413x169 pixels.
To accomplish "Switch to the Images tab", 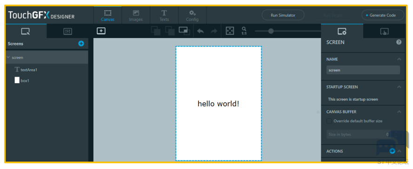I will pos(136,15).
